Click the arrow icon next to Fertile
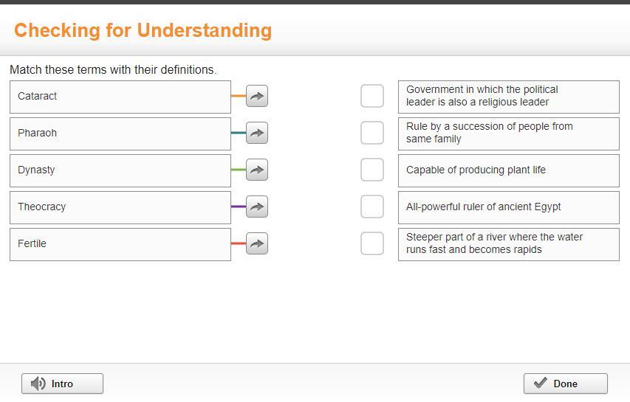The width and height of the screenshot is (630, 402). [256, 243]
